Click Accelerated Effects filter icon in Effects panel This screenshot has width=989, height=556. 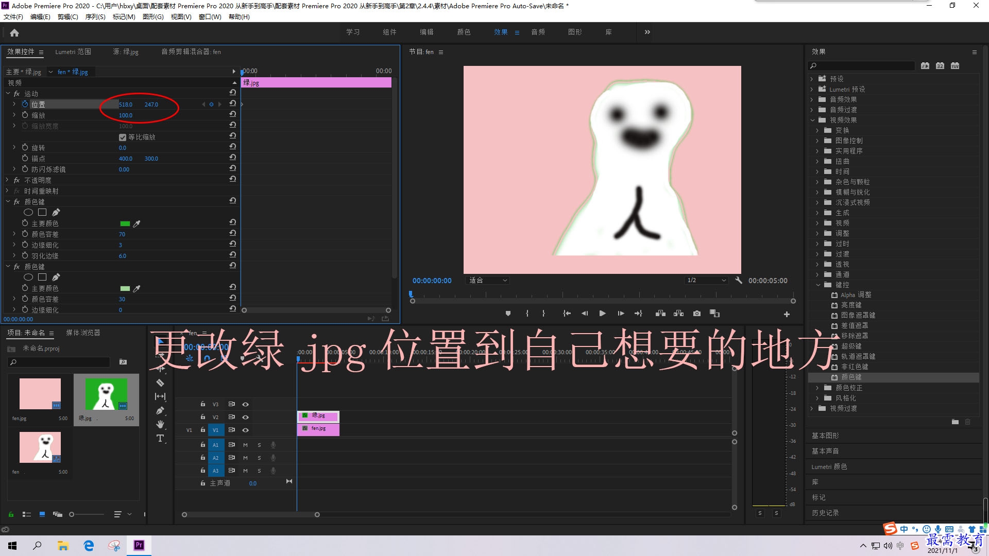[925, 65]
